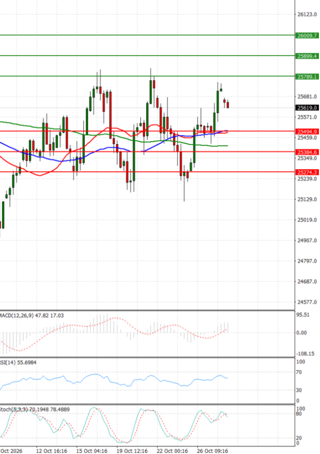
Task: Click the 26 Oct 09:16 time label
Action: coord(212,451)
